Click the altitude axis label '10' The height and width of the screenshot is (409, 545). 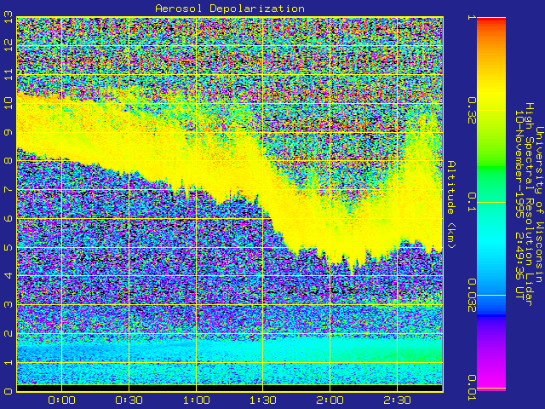point(8,103)
